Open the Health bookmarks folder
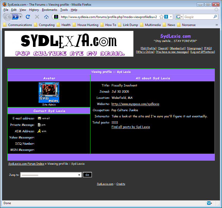The image size is (222, 208). pyautogui.click(x=64, y=25)
